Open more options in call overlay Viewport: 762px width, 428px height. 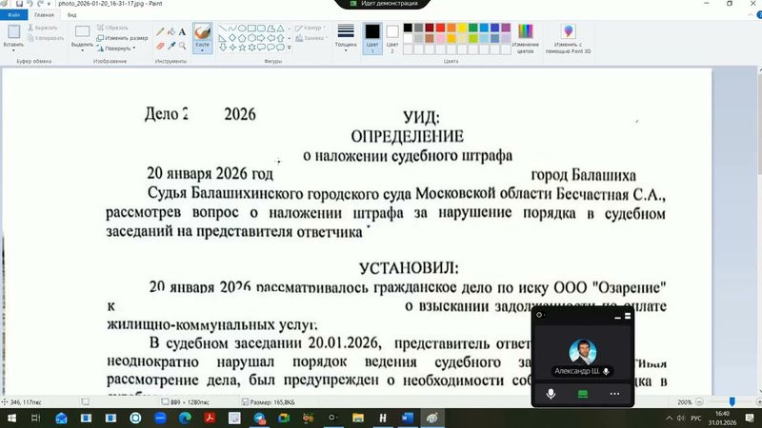[x=614, y=394]
